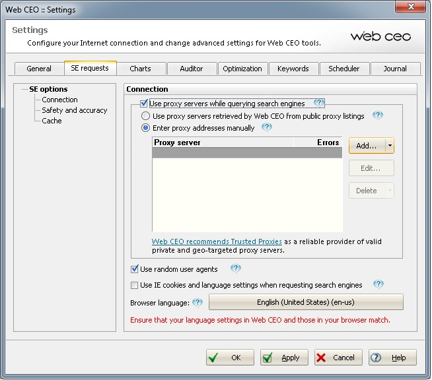Screen dimensions: 432x380
Task: Click the Cancel button
Action: click(x=338, y=358)
